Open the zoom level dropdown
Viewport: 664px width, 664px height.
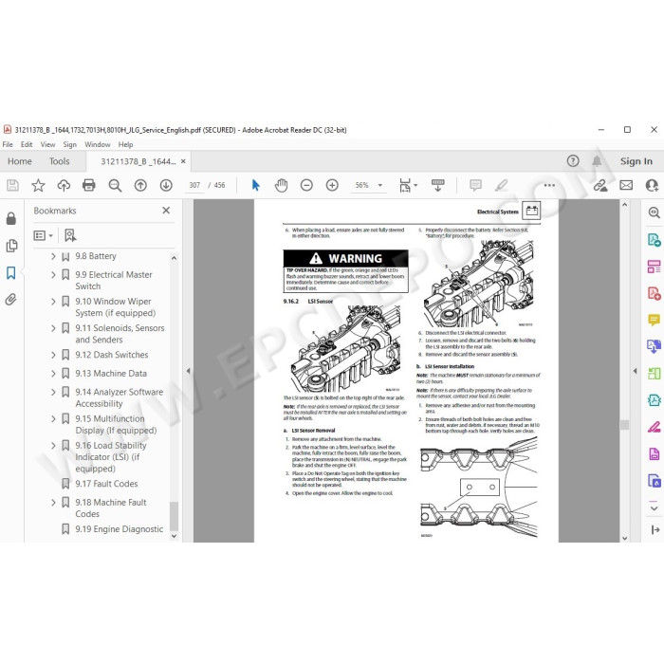click(379, 185)
